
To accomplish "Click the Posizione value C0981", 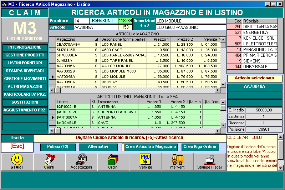I will coord(264,129).
